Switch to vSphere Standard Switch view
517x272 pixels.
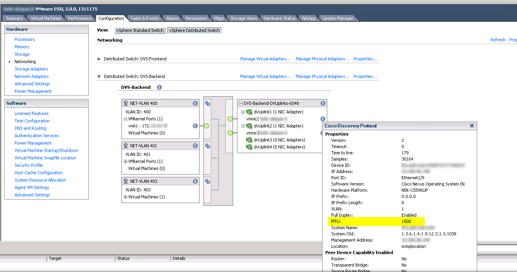(140, 30)
